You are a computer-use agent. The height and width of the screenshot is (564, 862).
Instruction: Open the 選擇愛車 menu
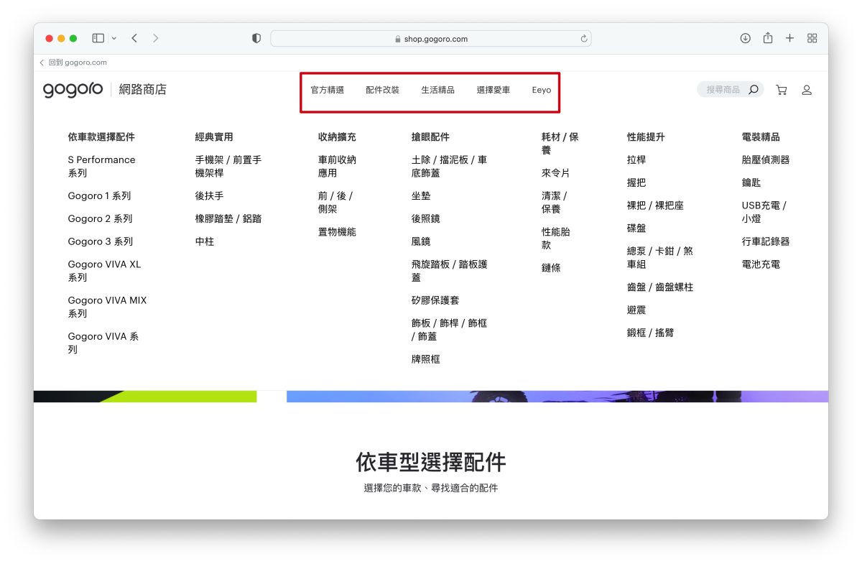[x=493, y=90]
